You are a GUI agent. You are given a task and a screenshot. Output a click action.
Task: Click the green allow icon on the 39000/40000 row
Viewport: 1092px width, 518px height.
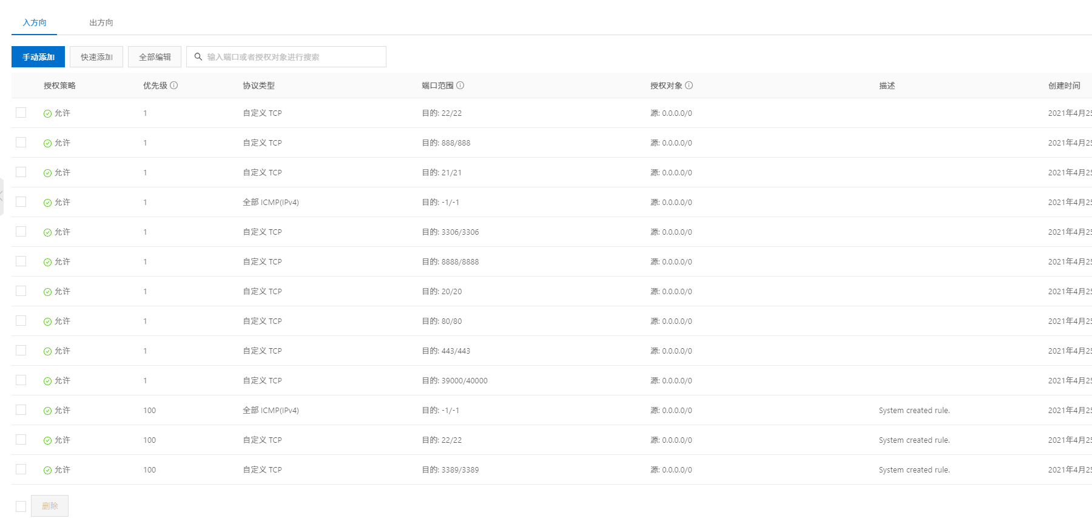point(47,381)
